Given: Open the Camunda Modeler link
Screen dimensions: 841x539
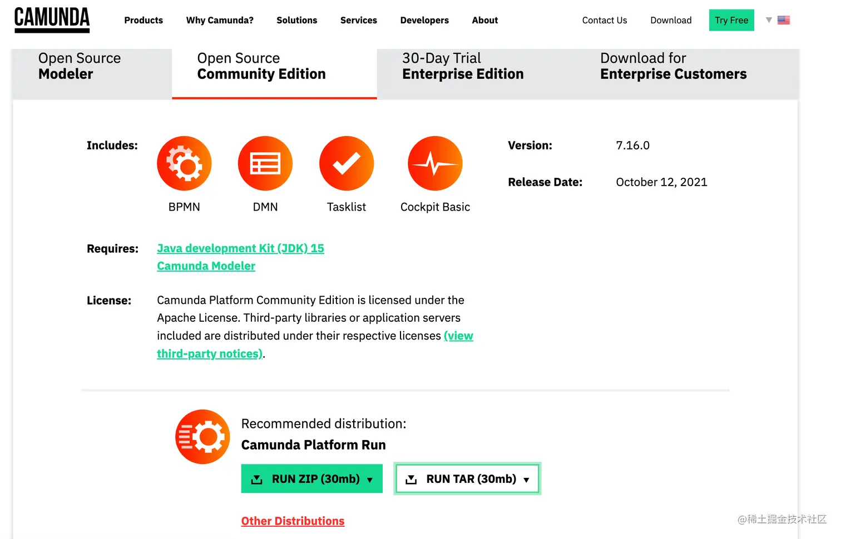Looking at the screenshot, I should (x=206, y=266).
